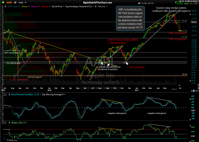Viewport: 199px width, 142px height.
Task: Open the Daily time frame dropdown
Action: coord(25,2)
